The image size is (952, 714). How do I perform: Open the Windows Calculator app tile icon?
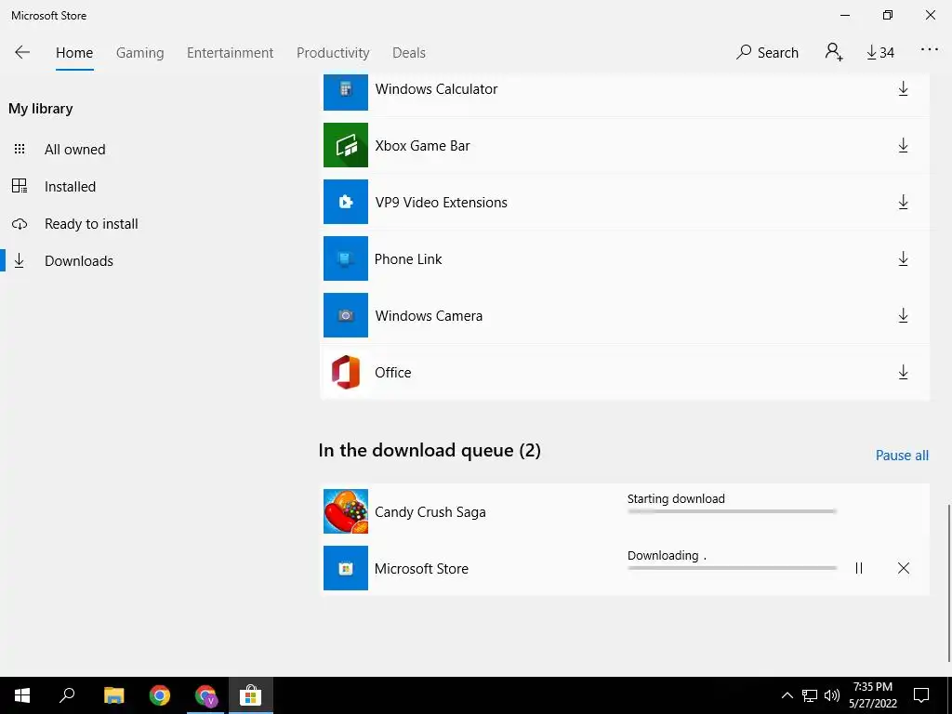click(346, 91)
